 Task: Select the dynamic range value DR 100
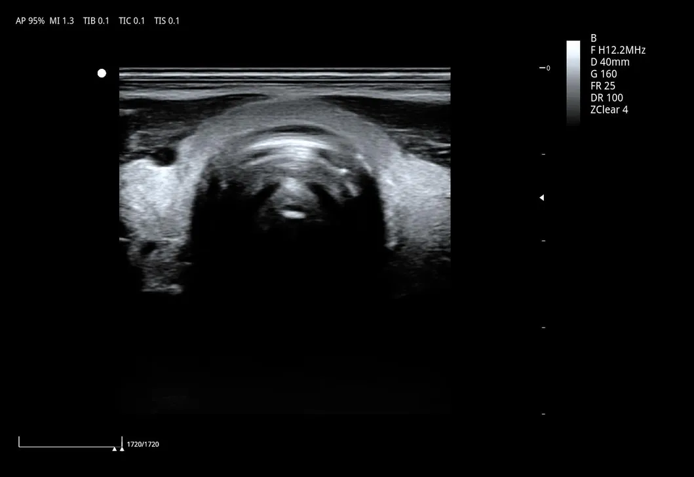(x=607, y=97)
